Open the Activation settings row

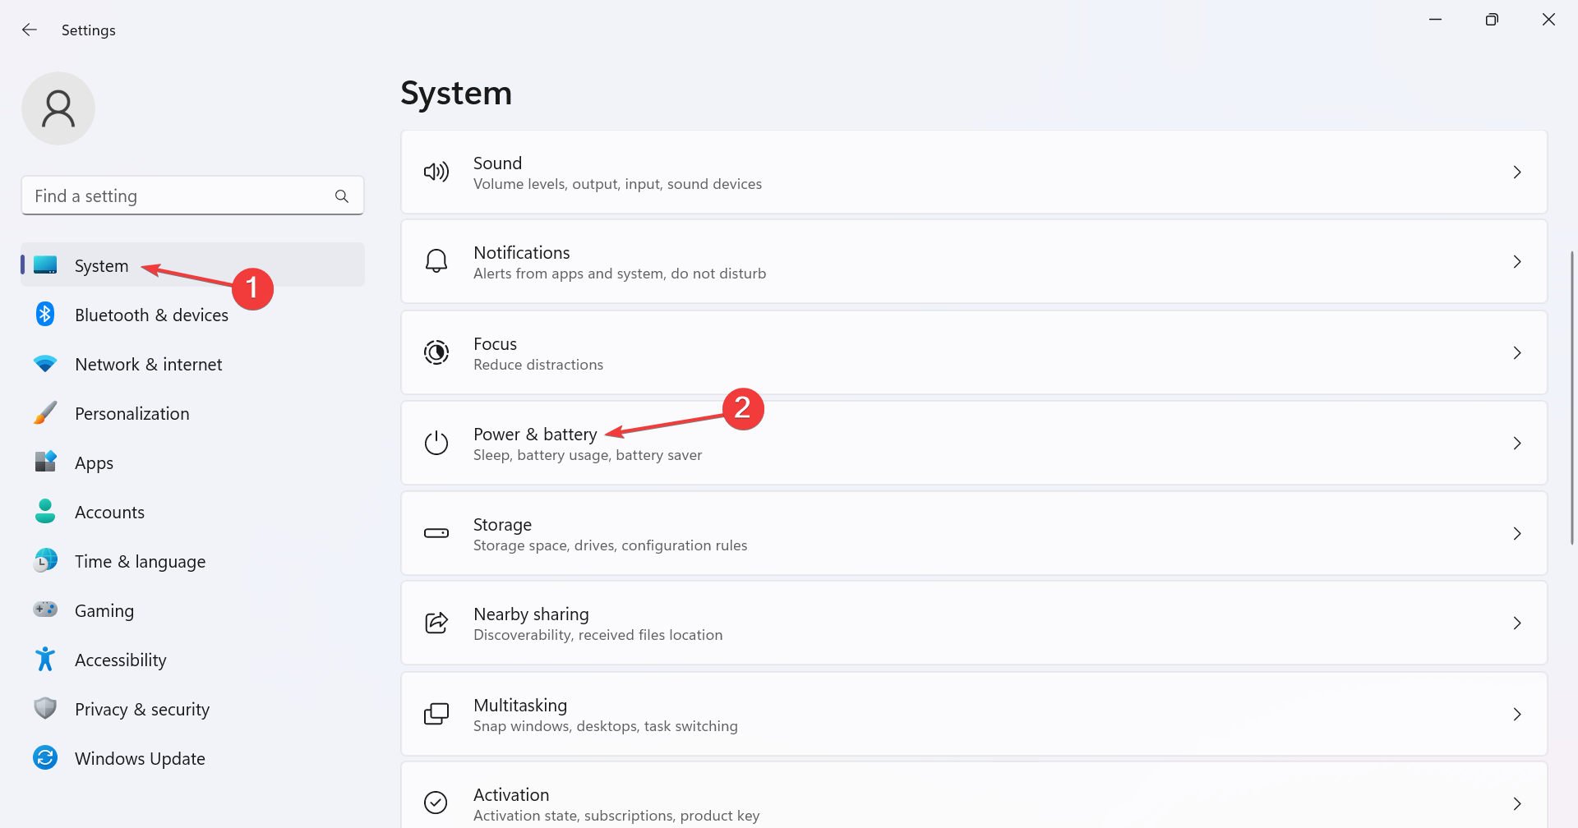coord(973,803)
